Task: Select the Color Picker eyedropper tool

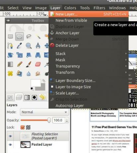Action: [x=20, y=46]
